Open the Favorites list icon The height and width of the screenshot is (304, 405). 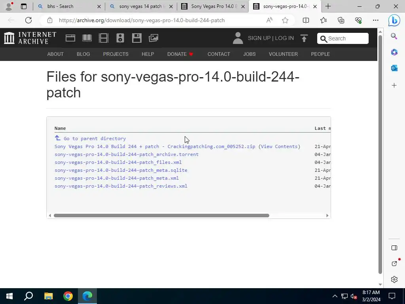pos(324,20)
